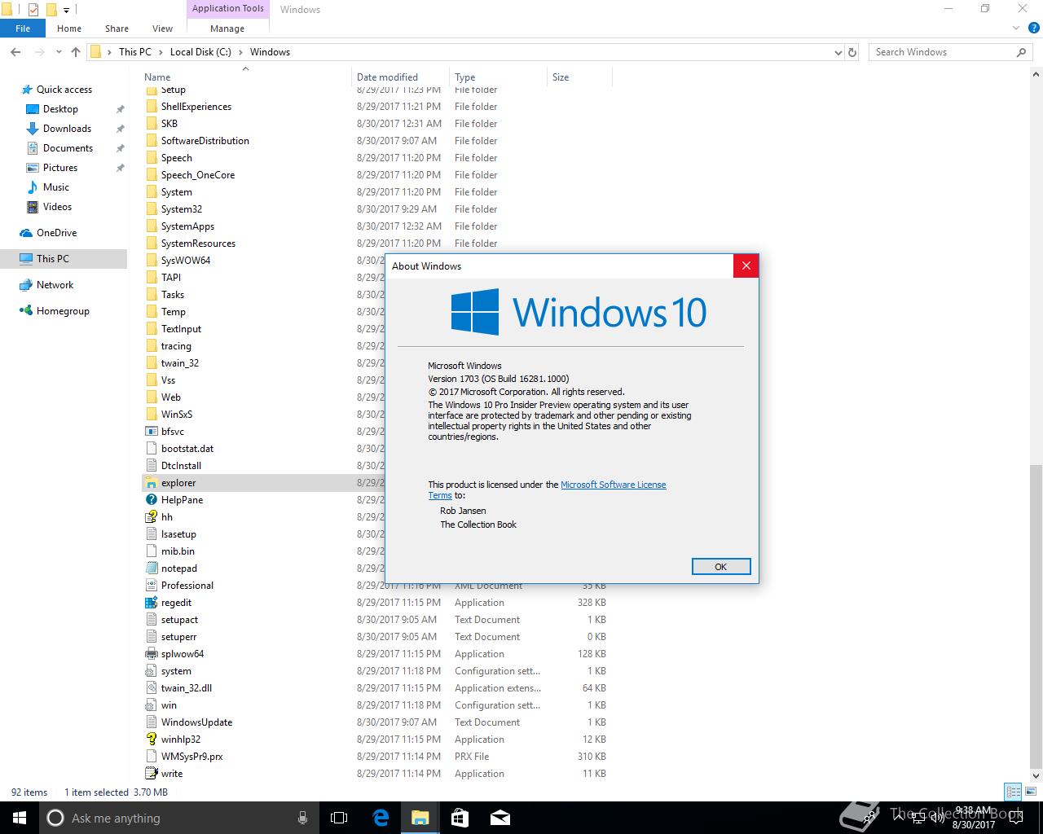
Task: Select OneDrive in navigation pane
Action: 56,233
